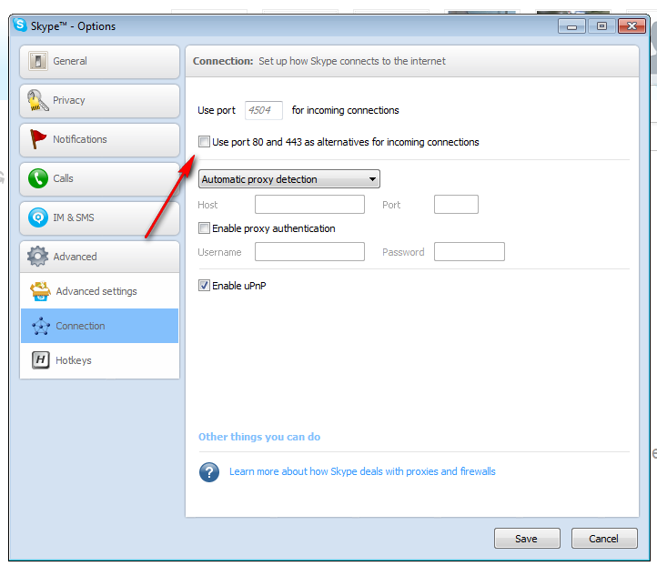
Task: Select the Connection sidebar entry
Action: pos(100,326)
